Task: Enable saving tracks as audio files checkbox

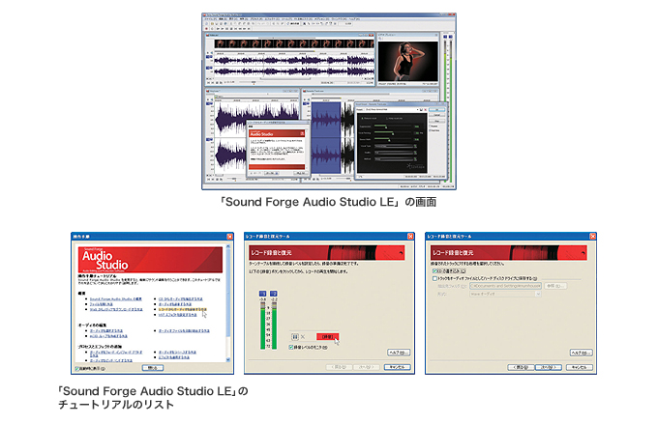Action: [x=434, y=278]
